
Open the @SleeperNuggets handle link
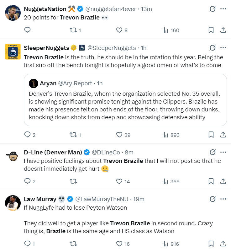[x=112, y=48]
